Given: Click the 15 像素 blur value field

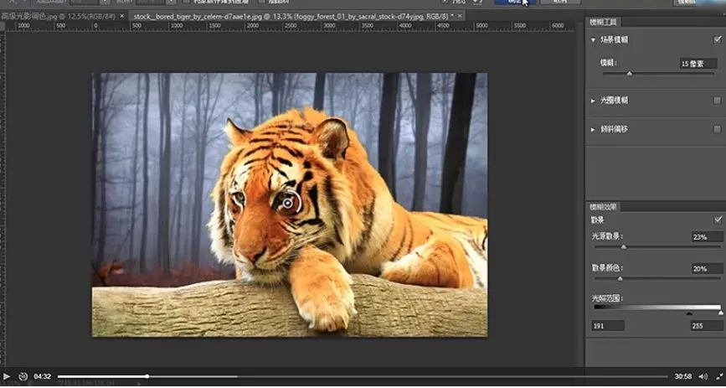Looking at the screenshot, I should 697,63.
